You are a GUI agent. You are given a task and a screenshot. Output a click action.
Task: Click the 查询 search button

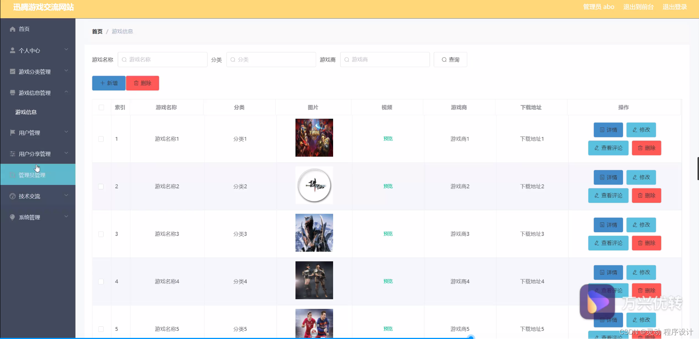[x=450, y=60]
